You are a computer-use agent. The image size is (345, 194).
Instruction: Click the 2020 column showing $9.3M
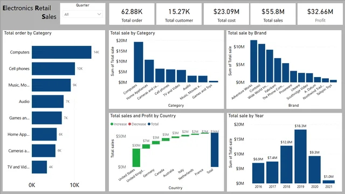point(314,170)
